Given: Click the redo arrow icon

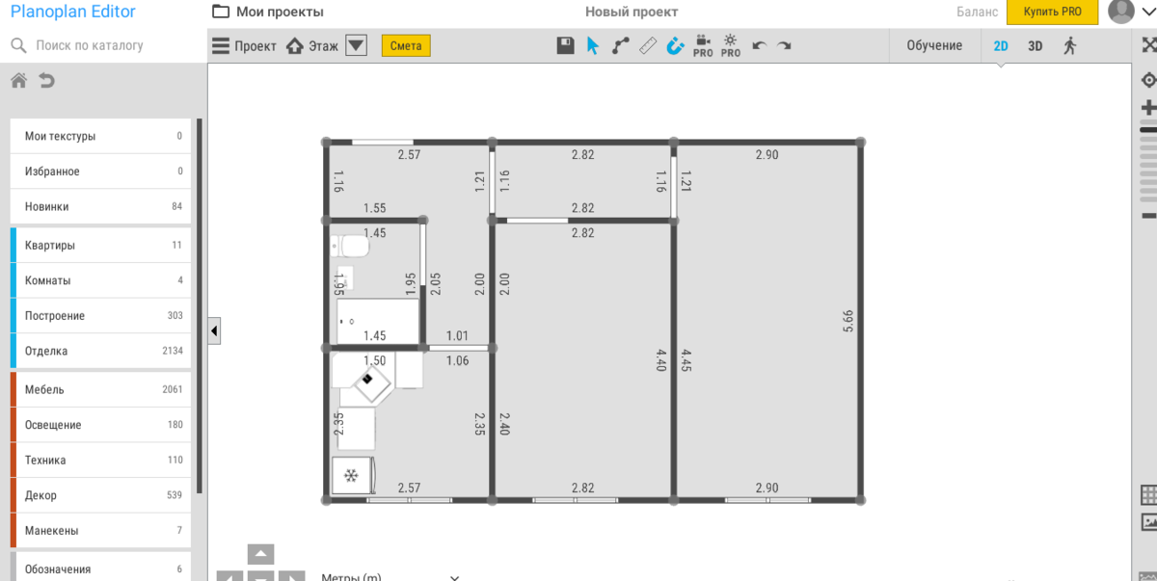Looking at the screenshot, I should click(x=785, y=45).
